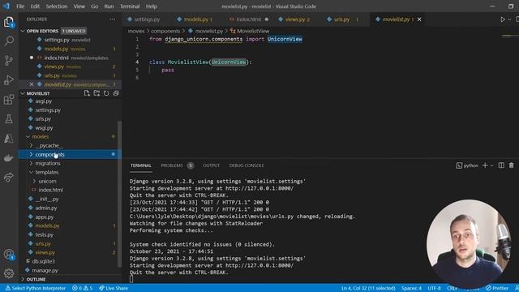519x292 pixels.
Task: Open the Azure view icon
Action: [x=9, y=139]
